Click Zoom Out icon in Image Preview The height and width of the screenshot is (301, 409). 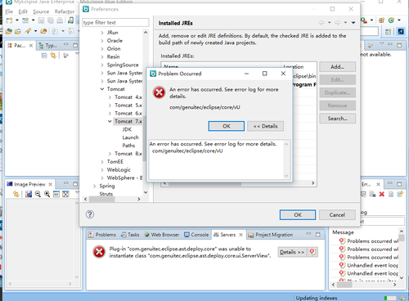38,194
